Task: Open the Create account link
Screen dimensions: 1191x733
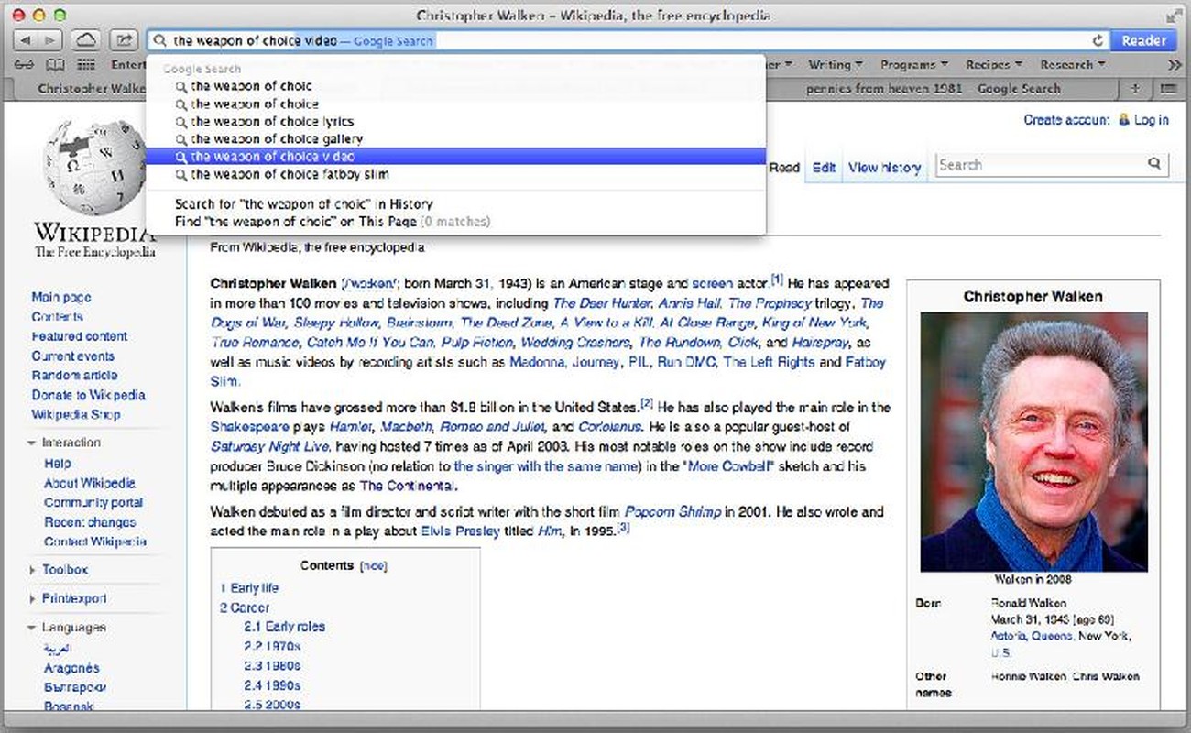Action: 1065,120
